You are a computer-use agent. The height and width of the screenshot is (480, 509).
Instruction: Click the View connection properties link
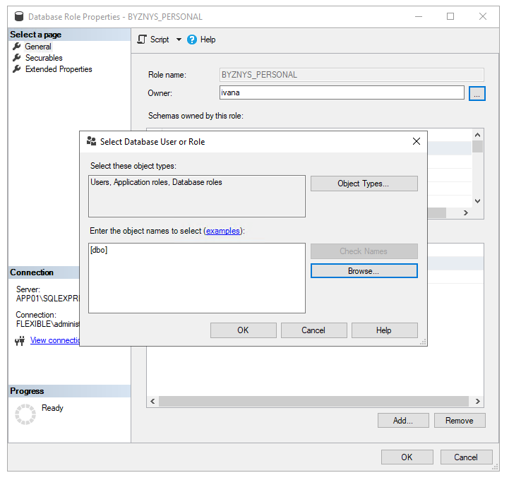(x=54, y=340)
